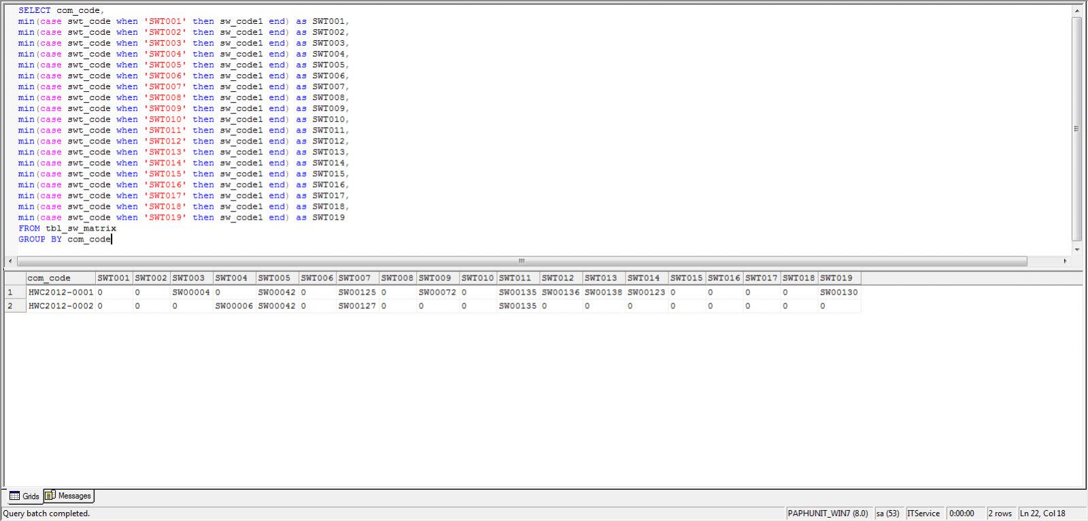Viewport: 1088px width, 521px height.
Task: Click cell SW00072 in SWT009 column
Action: point(438,292)
